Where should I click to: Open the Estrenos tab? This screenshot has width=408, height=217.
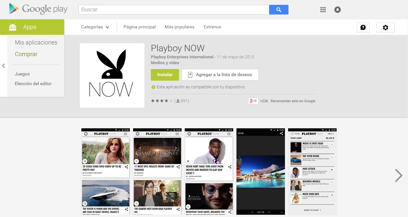[x=212, y=27]
